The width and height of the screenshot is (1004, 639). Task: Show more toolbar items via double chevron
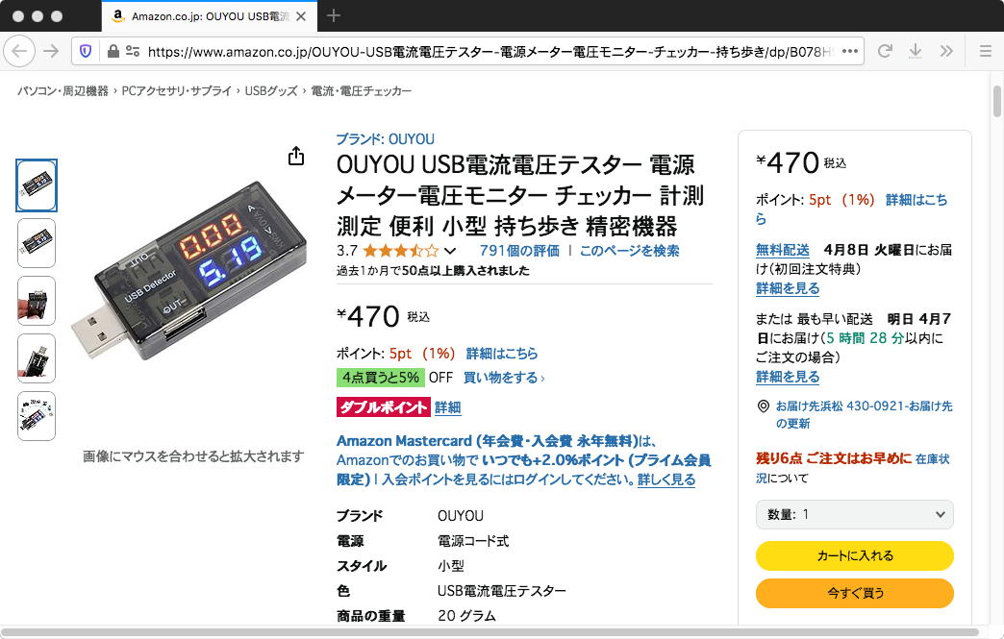tap(946, 51)
